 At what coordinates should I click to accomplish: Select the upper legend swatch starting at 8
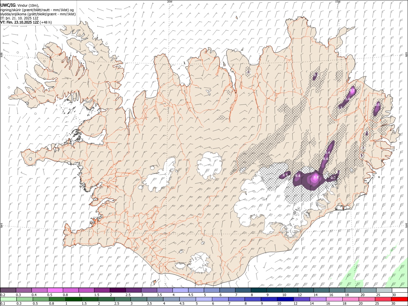point(259,290)
